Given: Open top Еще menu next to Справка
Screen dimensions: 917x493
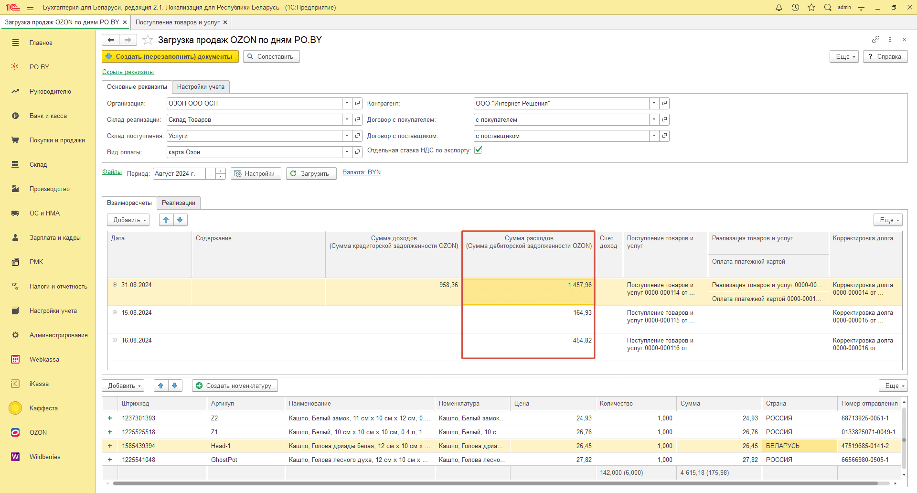Looking at the screenshot, I should click(845, 56).
